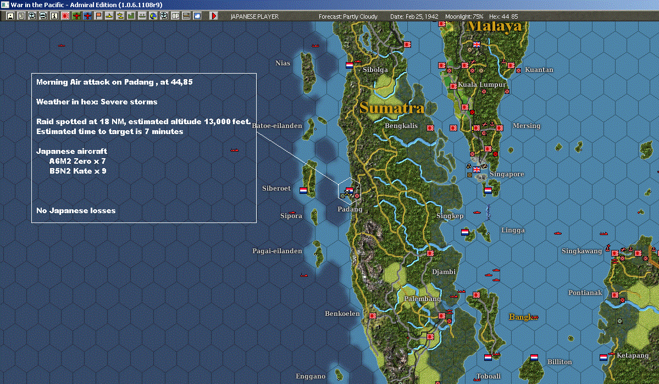Click the fourth toolbar icon with stacked screens
The image size is (659, 384).
point(43,16)
